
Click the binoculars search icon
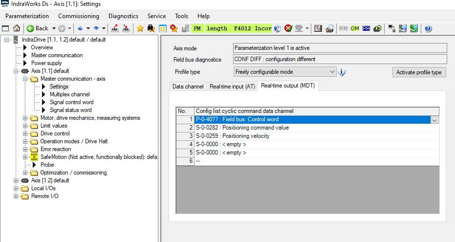[152, 28]
